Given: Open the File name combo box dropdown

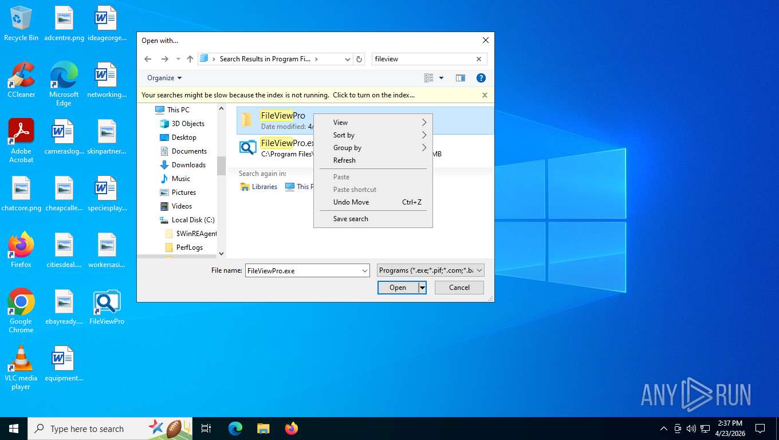Looking at the screenshot, I should (364, 270).
